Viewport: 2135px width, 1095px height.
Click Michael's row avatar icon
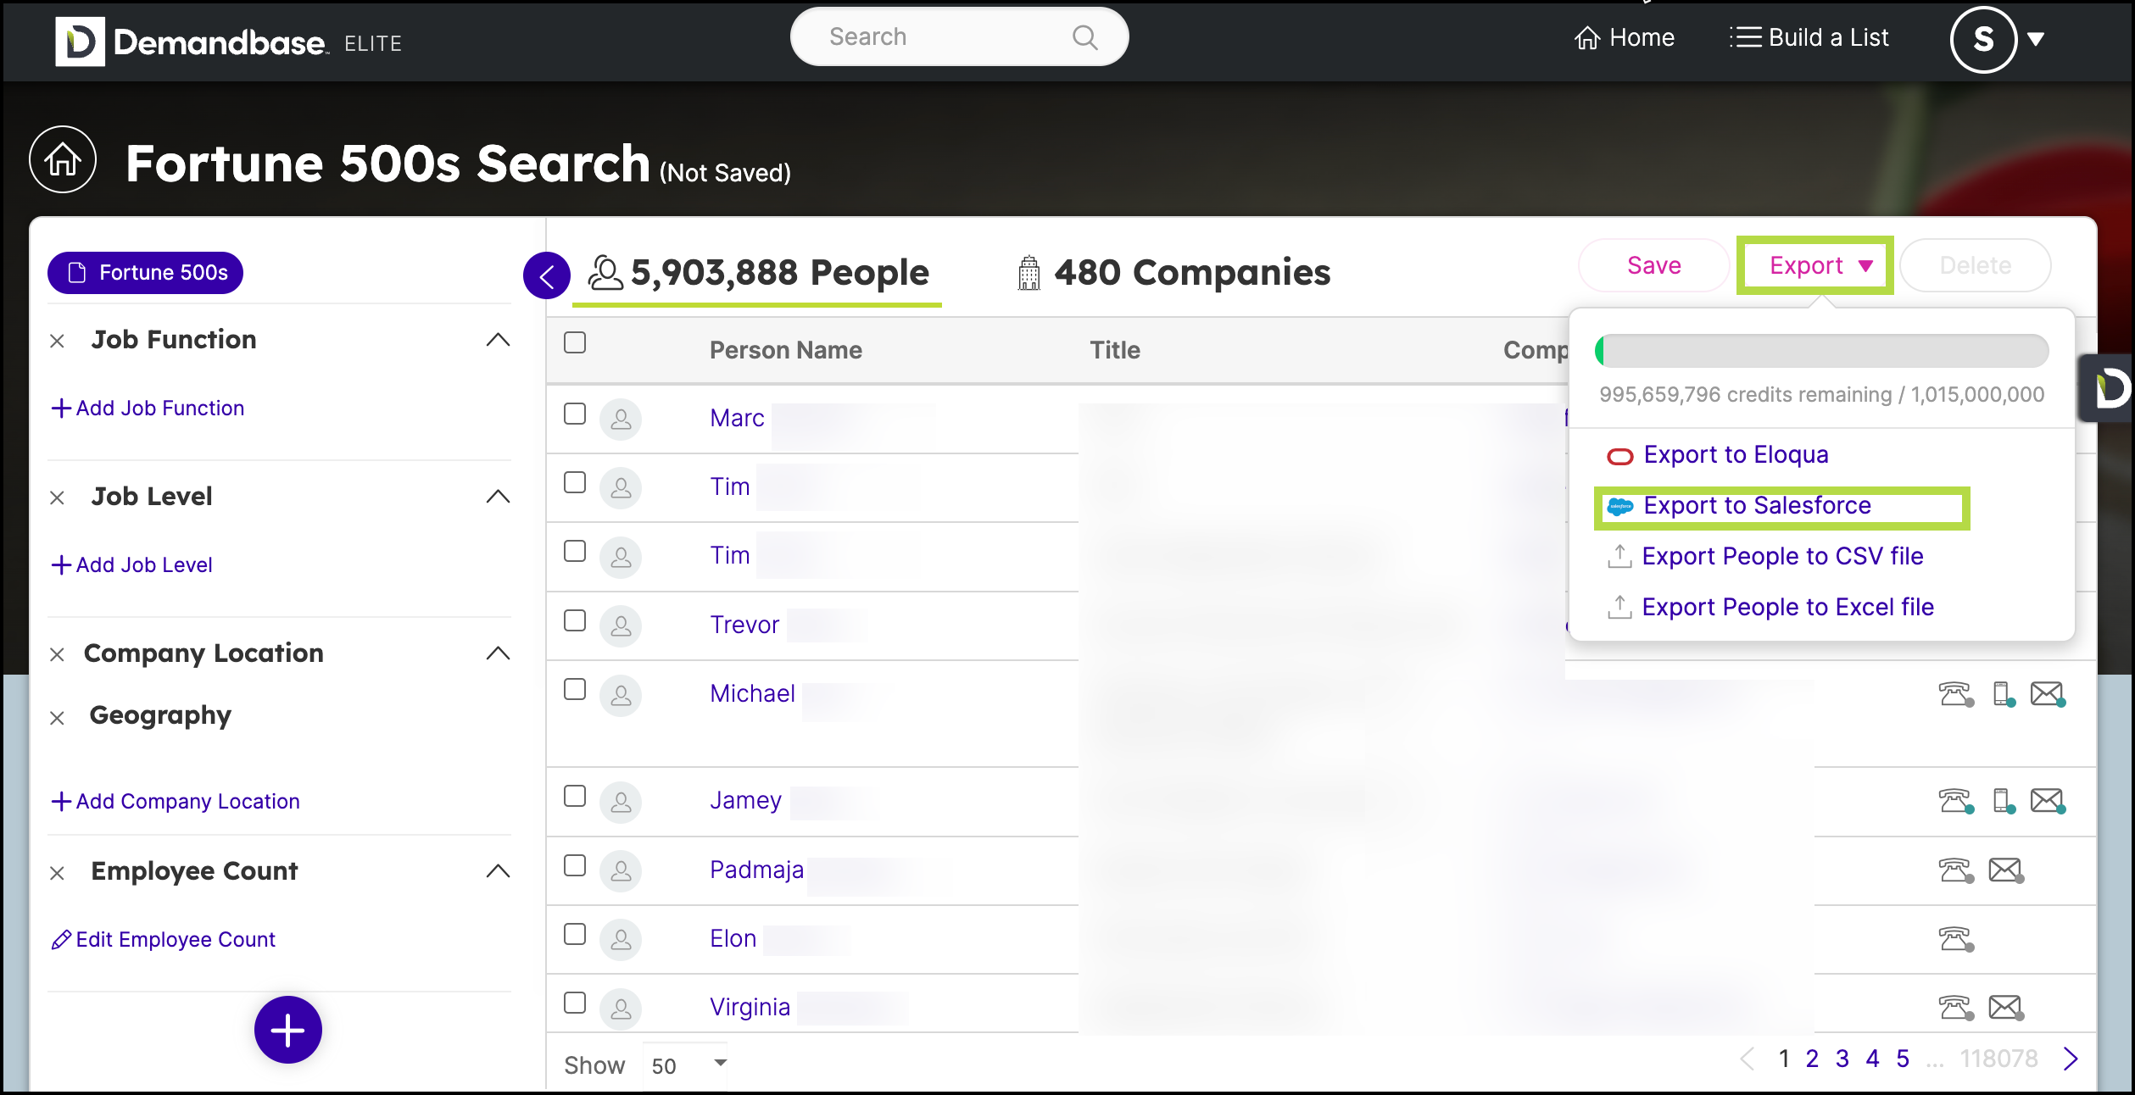[621, 696]
